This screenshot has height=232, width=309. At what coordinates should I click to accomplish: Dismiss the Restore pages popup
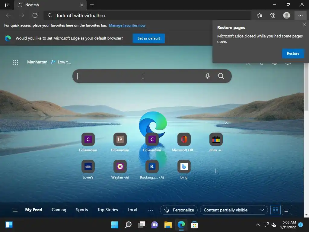point(304,24)
